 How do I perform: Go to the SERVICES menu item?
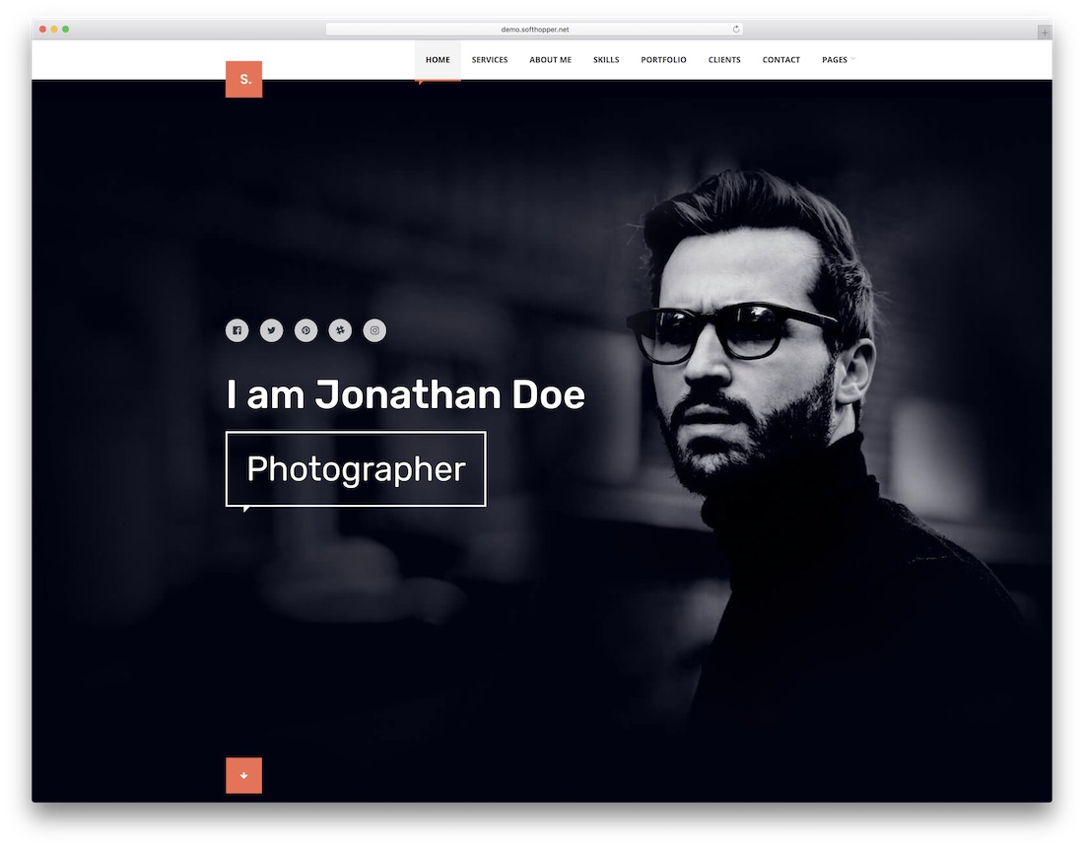point(490,60)
